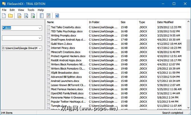Click file icon of XSplit Broadcaster.docx
The height and width of the screenshot is (115, 191).
click(48, 72)
